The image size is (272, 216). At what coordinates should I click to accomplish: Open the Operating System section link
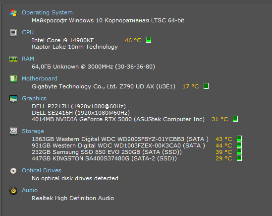(47, 12)
